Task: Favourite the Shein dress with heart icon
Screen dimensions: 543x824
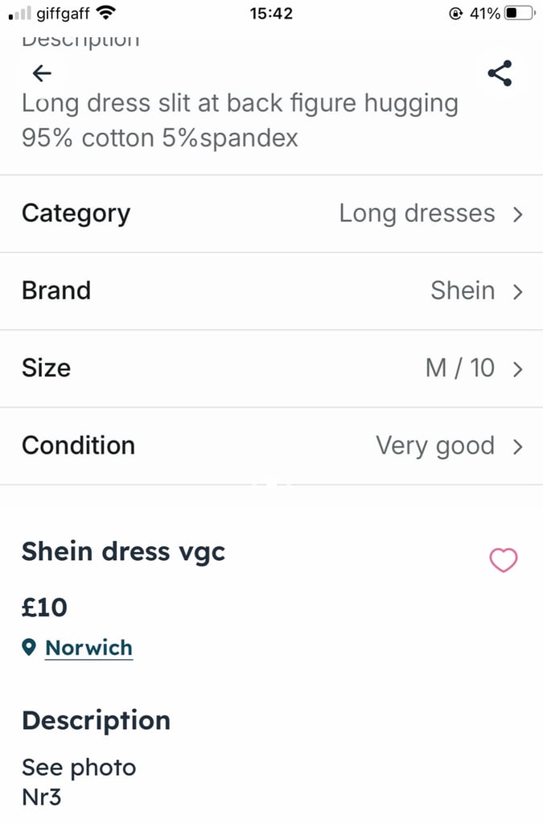Action: 503,560
